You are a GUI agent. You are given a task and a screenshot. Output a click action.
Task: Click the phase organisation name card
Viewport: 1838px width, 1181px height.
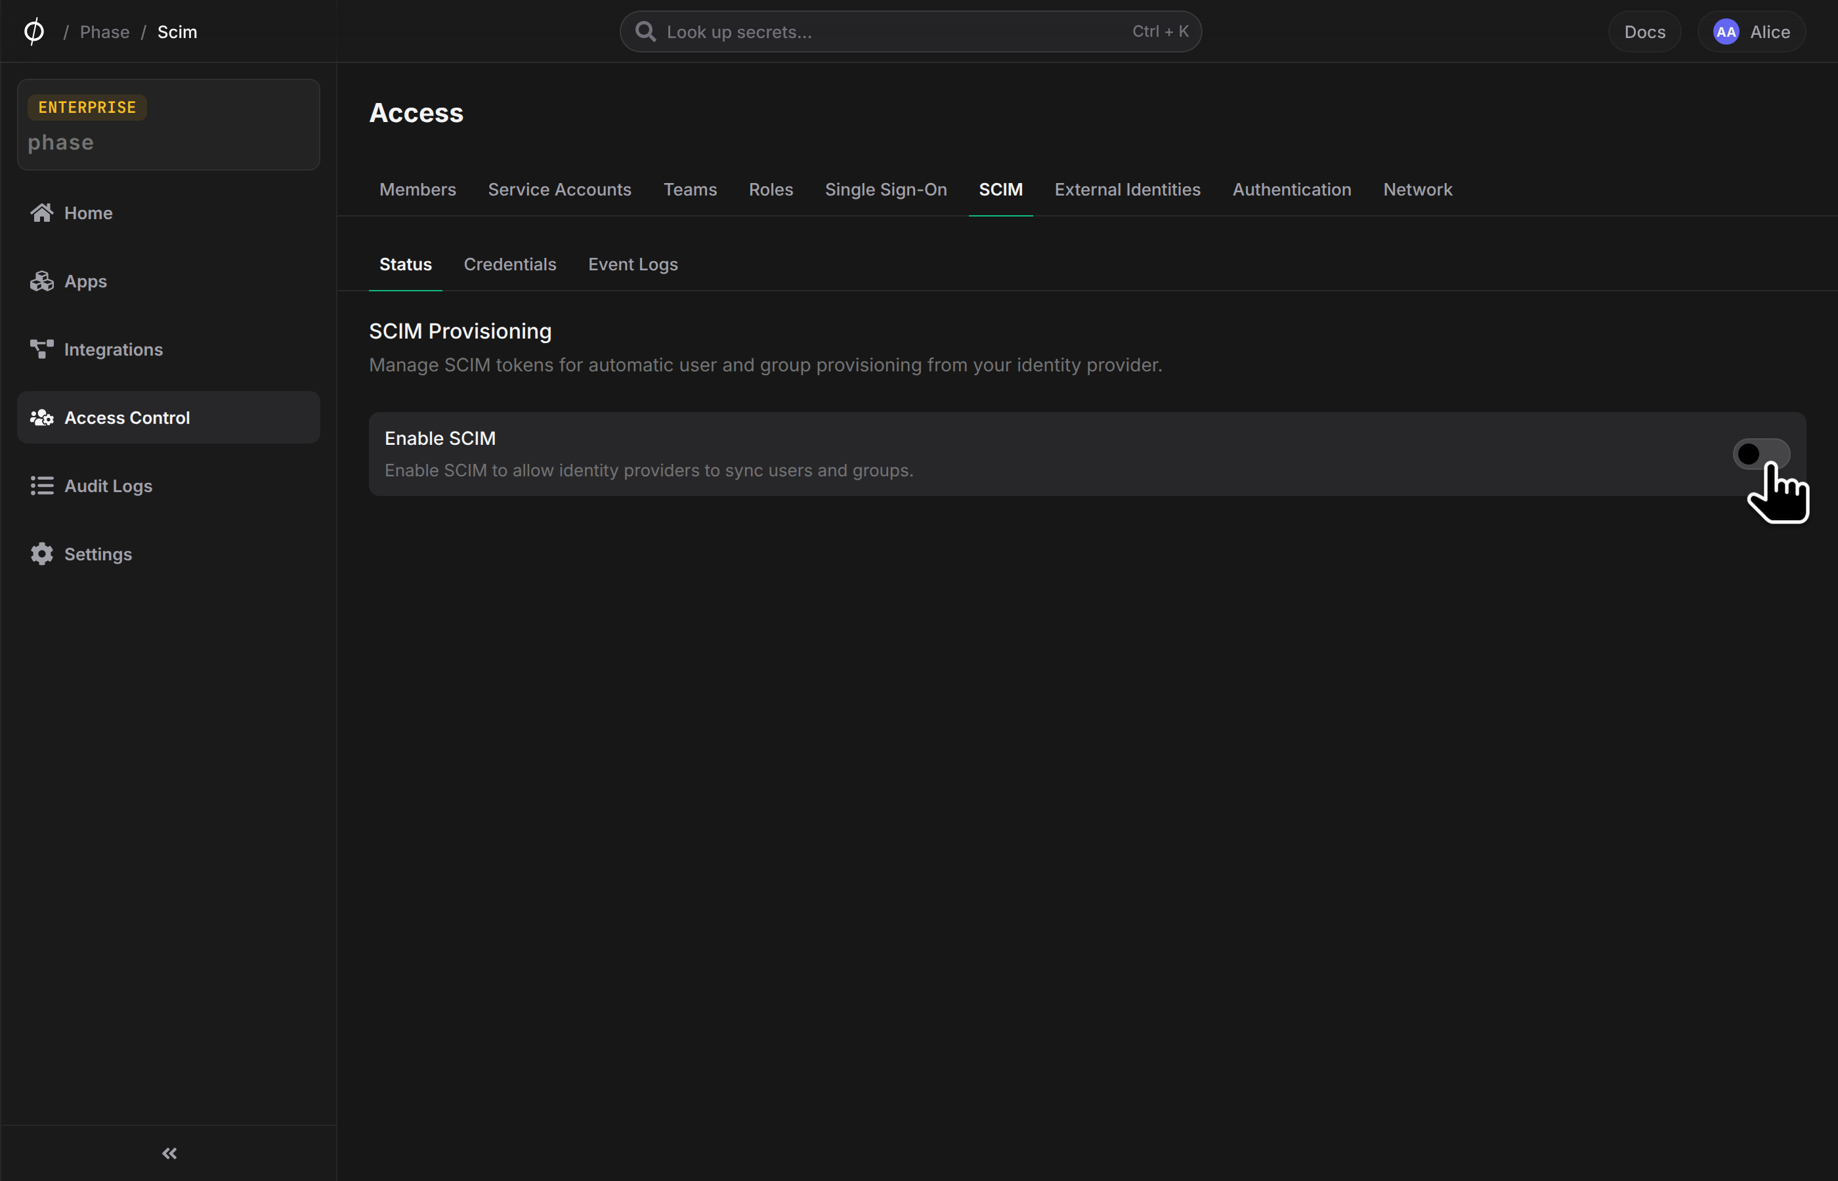pyautogui.click(x=168, y=124)
